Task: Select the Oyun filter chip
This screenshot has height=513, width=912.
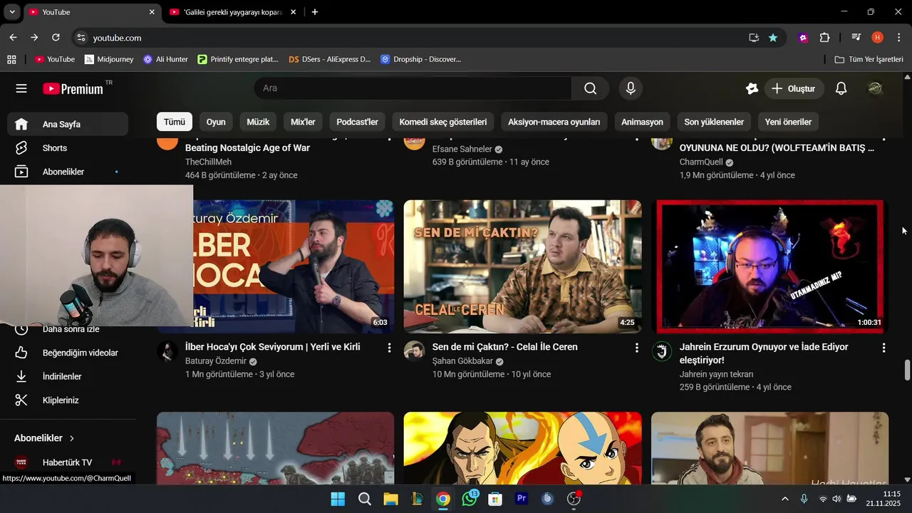Action: pos(216,122)
